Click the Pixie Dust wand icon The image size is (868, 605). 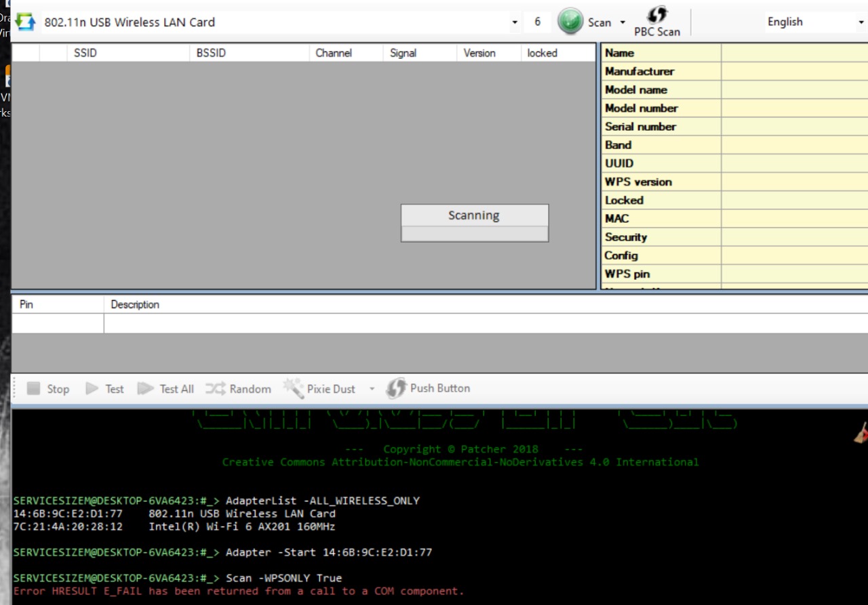(293, 388)
